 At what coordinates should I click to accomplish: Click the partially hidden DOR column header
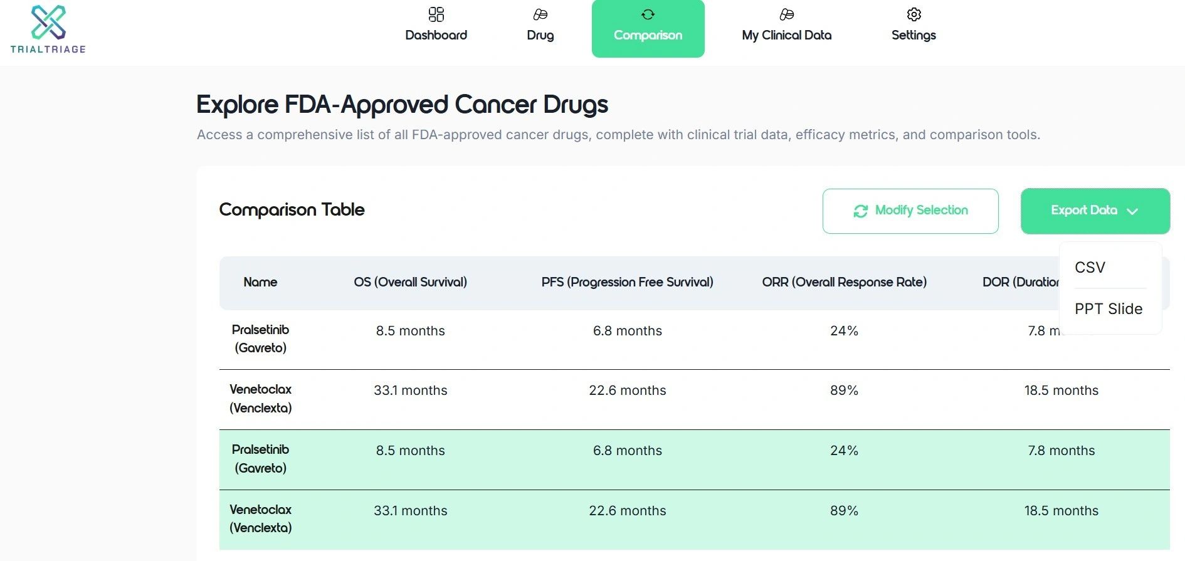1021,282
